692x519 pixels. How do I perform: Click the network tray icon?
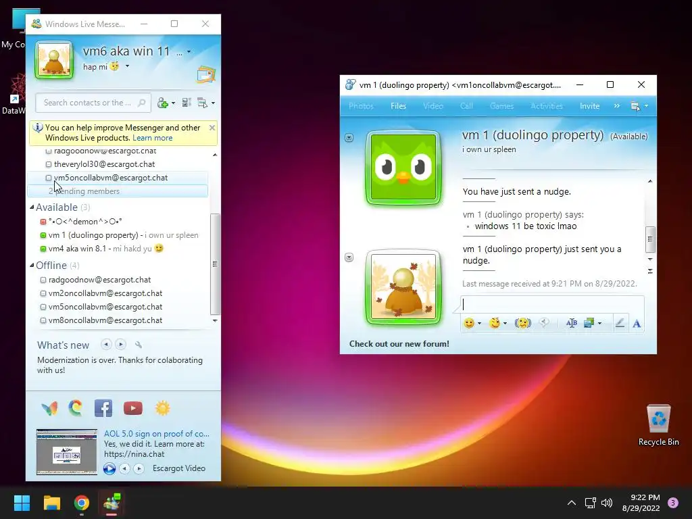pyautogui.click(x=590, y=503)
